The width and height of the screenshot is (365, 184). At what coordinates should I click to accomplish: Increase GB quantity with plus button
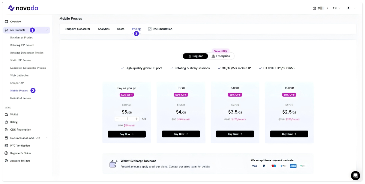click(x=137, y=119)
